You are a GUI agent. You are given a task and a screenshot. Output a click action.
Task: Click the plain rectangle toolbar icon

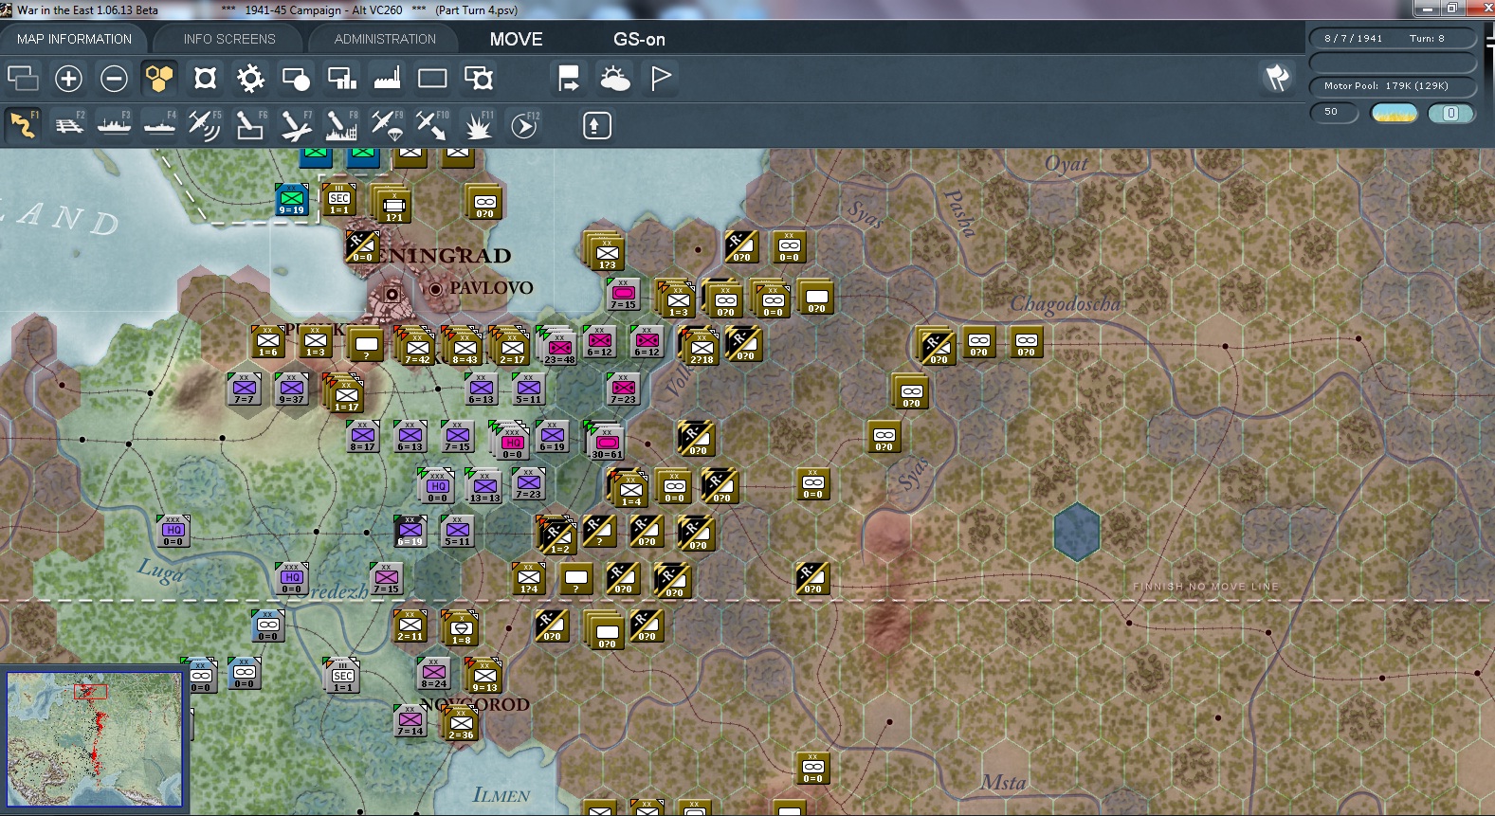point(432,78)
